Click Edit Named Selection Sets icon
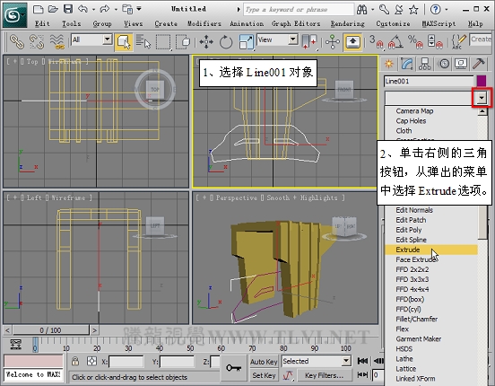Viewport: 495px width, 386px height. [x=459, y=41]
